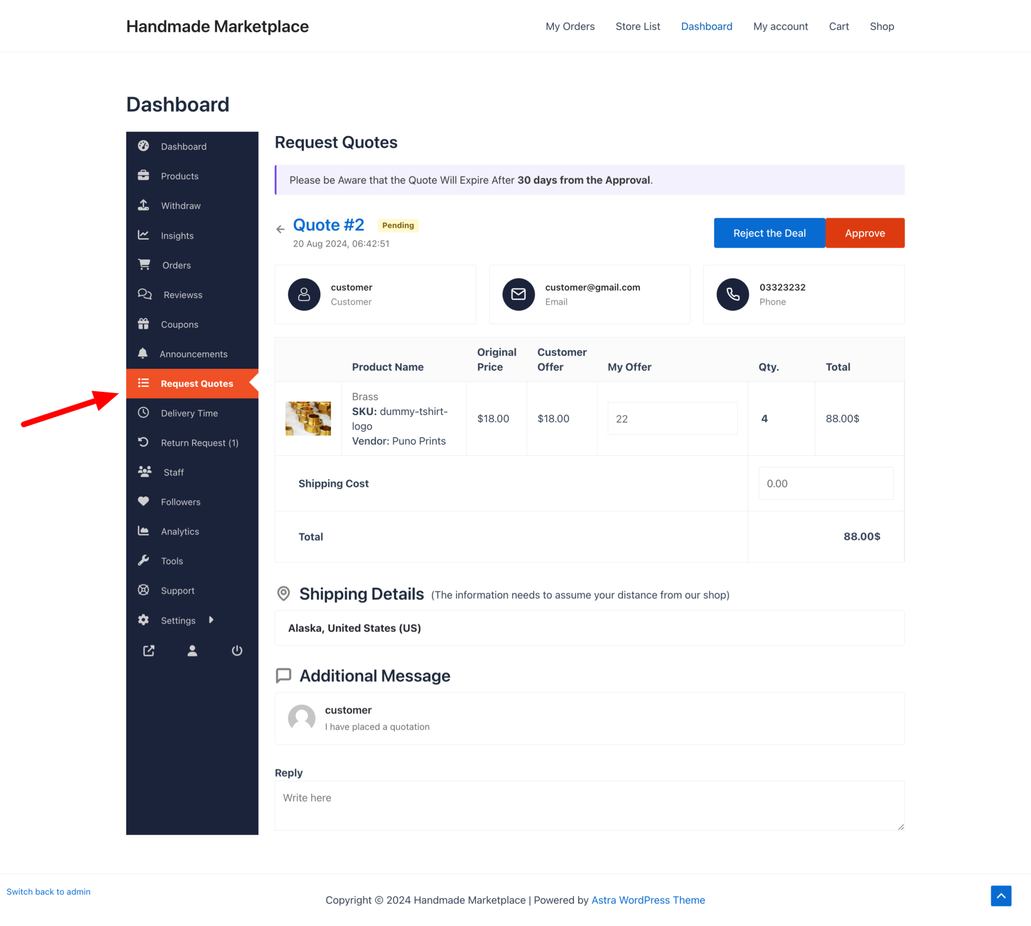Click the My Orders top menu item
This screenshot has width=1031, height=926.
pos(570,26)
